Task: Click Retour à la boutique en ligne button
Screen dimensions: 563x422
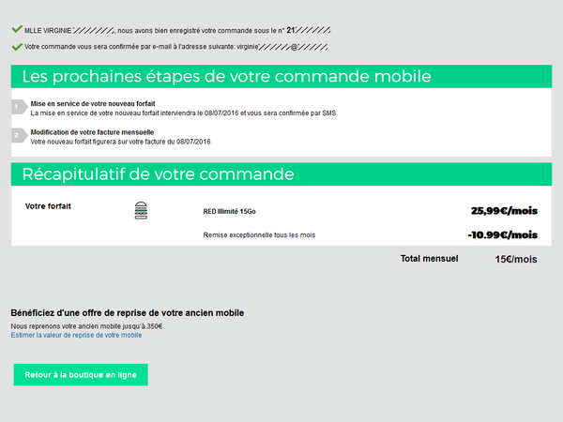Action: pos(81,374)
